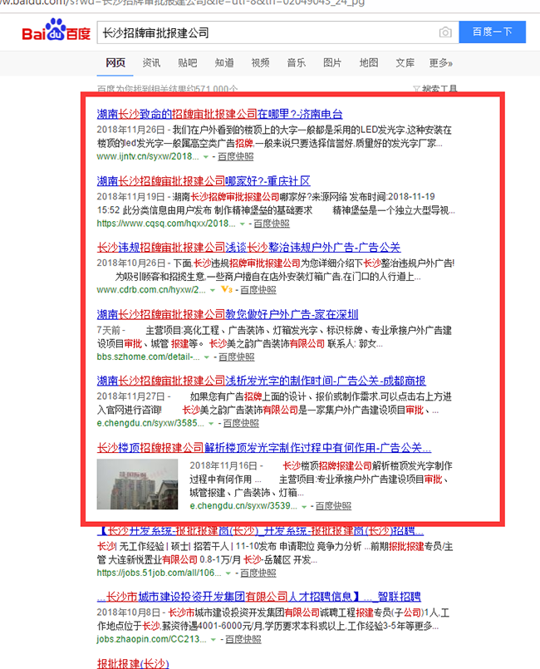Switch to the 贴吧 tab
Viewport: 540px width, 669px height.
(x=188, y=63)
